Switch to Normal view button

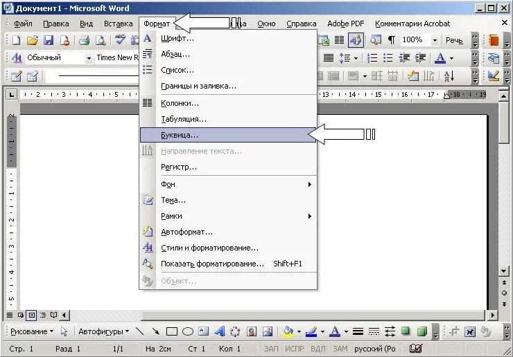(x=10, y=315)
